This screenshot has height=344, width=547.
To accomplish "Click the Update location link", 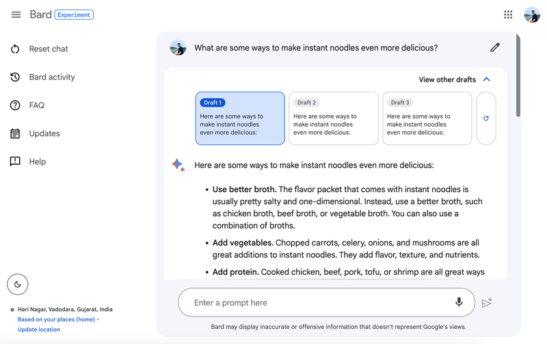I will point(39,330).
